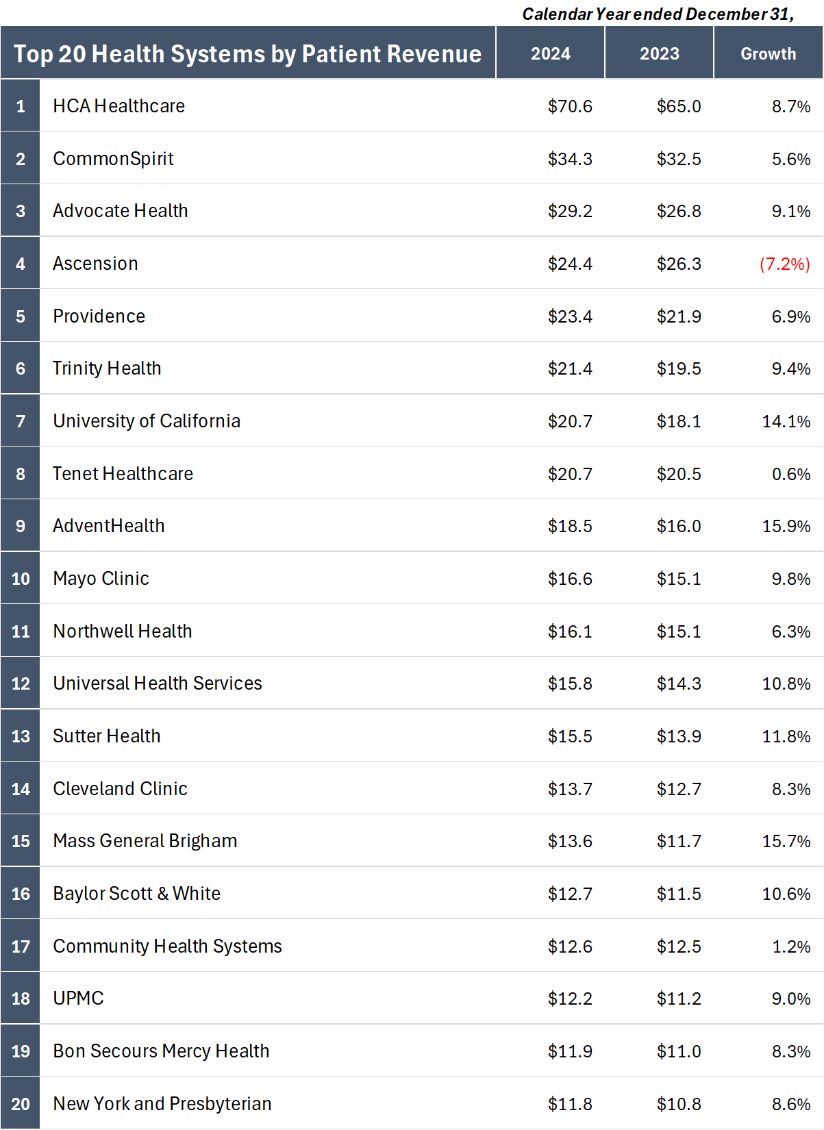Screen dimensions: 824x1130
Task: Click the University of California name
Action: (147, 421)
